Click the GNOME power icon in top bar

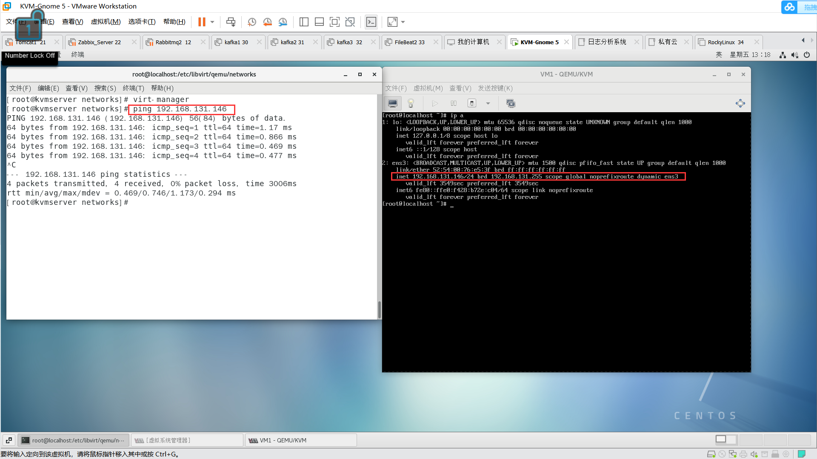point(807,55)
